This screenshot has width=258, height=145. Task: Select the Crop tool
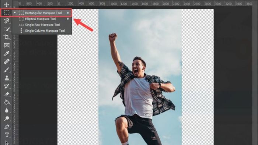click(7, 37)
